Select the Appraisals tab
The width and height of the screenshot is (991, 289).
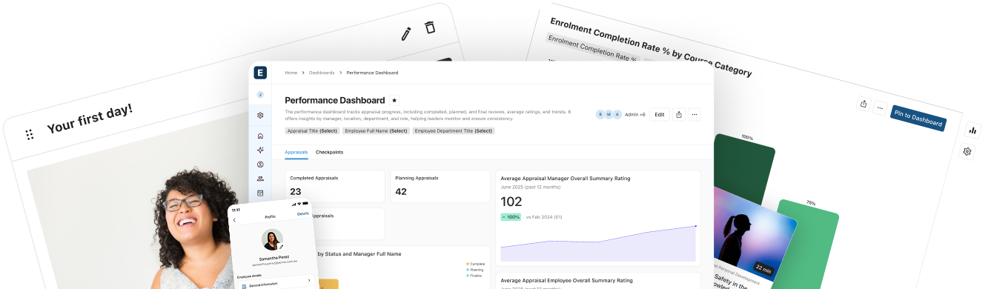click(296, 152)
